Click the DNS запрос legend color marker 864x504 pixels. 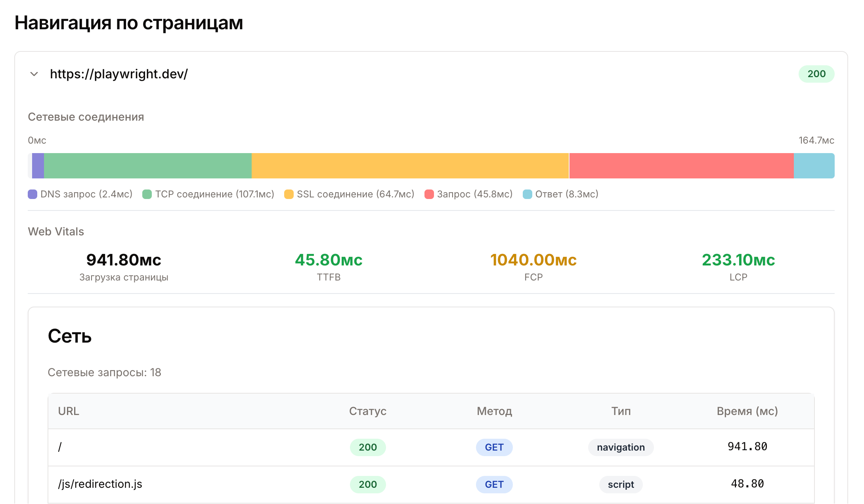click(32, 194)
